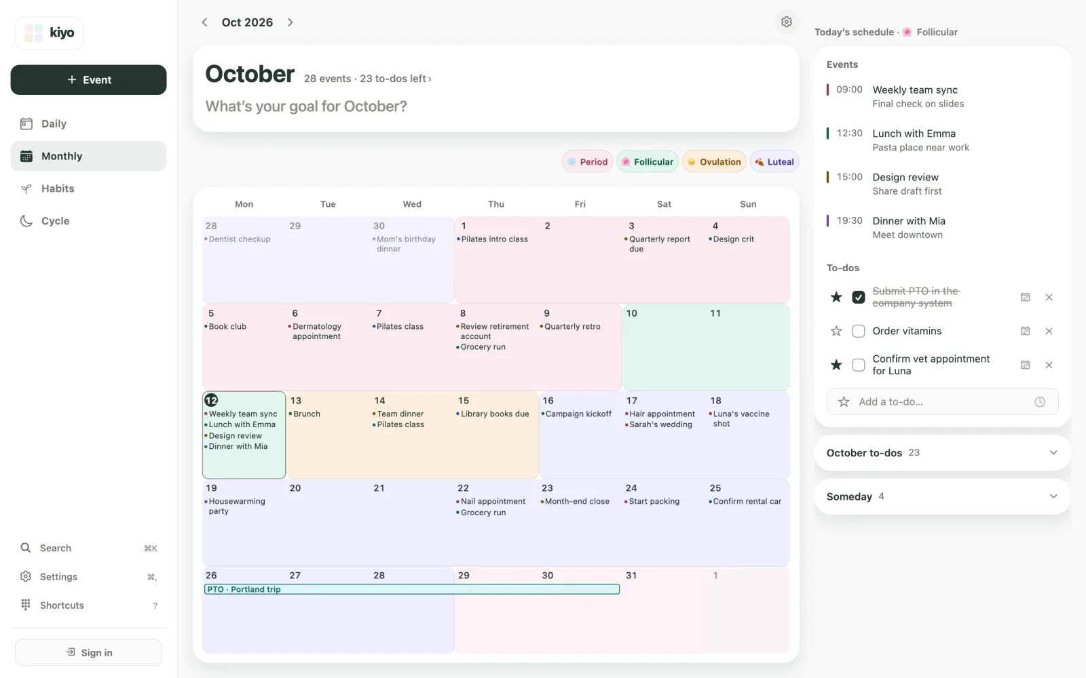Open Habits page

coord(88,188)
